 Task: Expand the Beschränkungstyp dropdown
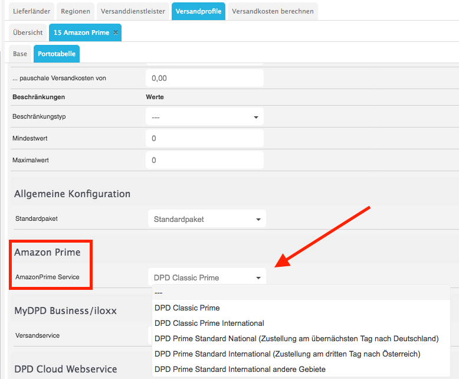click(204, 117)
